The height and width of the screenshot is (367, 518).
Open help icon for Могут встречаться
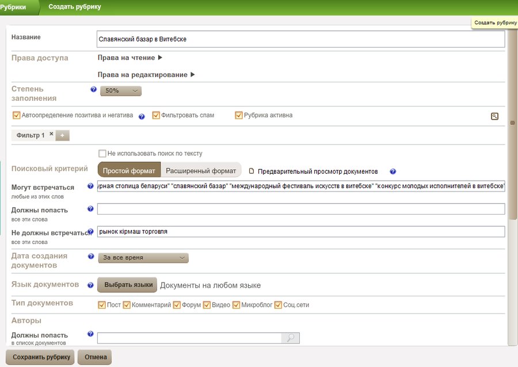90,186
